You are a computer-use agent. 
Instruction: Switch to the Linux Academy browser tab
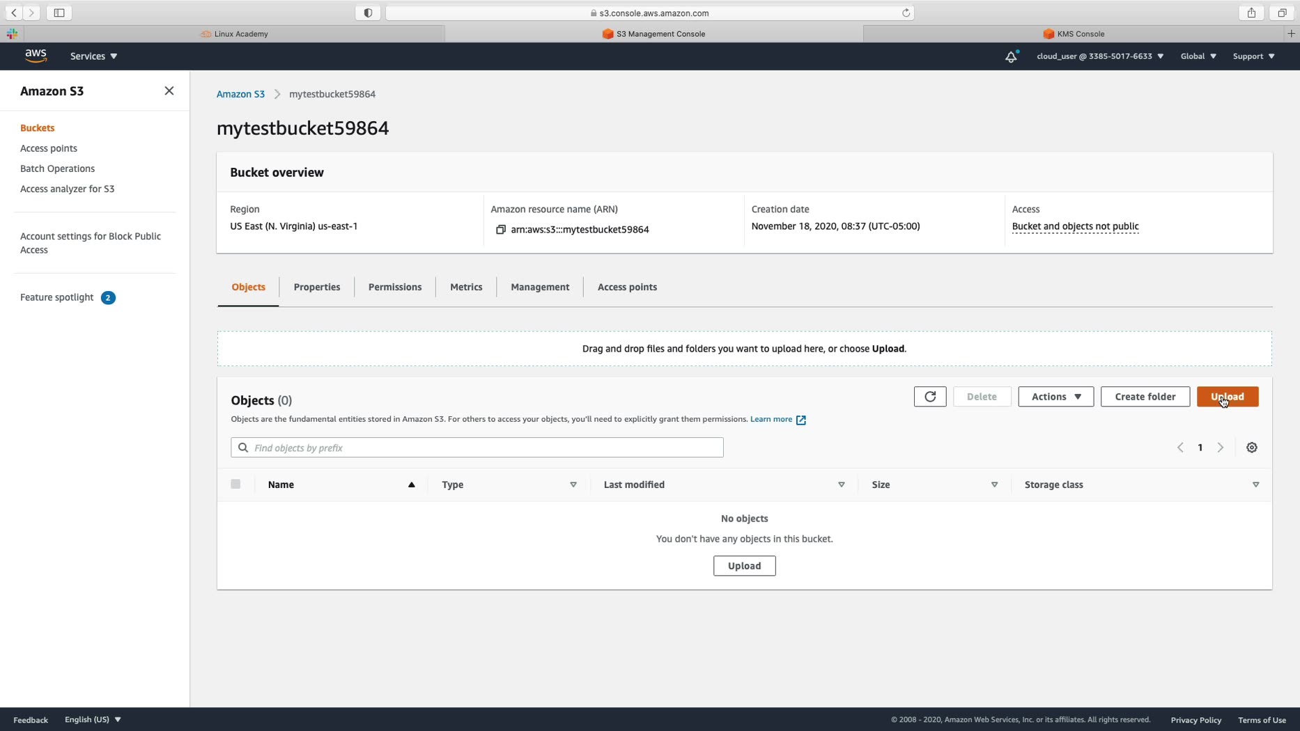[234, 33]
